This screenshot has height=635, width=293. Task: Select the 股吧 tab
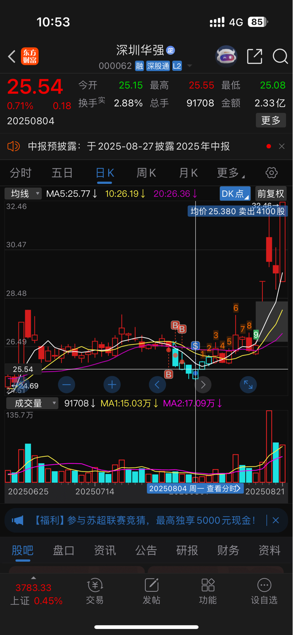pyautogui.click(x=23, y=551)
